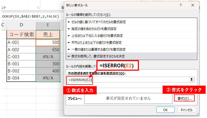This screenshot has height=118, width=207.
Task: Select cell containing B-001
Action: point(22,64)
